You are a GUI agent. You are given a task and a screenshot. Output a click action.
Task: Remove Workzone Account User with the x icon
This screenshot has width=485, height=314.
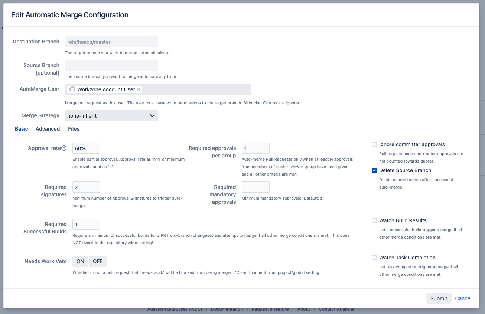[138, 89]
